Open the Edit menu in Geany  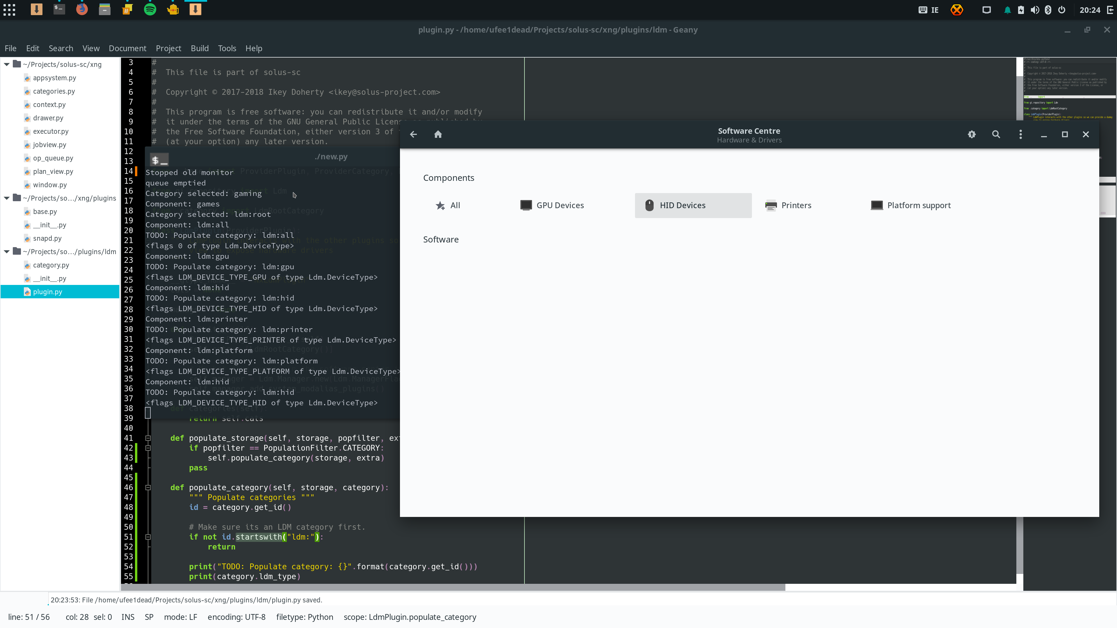pos(33,48)
